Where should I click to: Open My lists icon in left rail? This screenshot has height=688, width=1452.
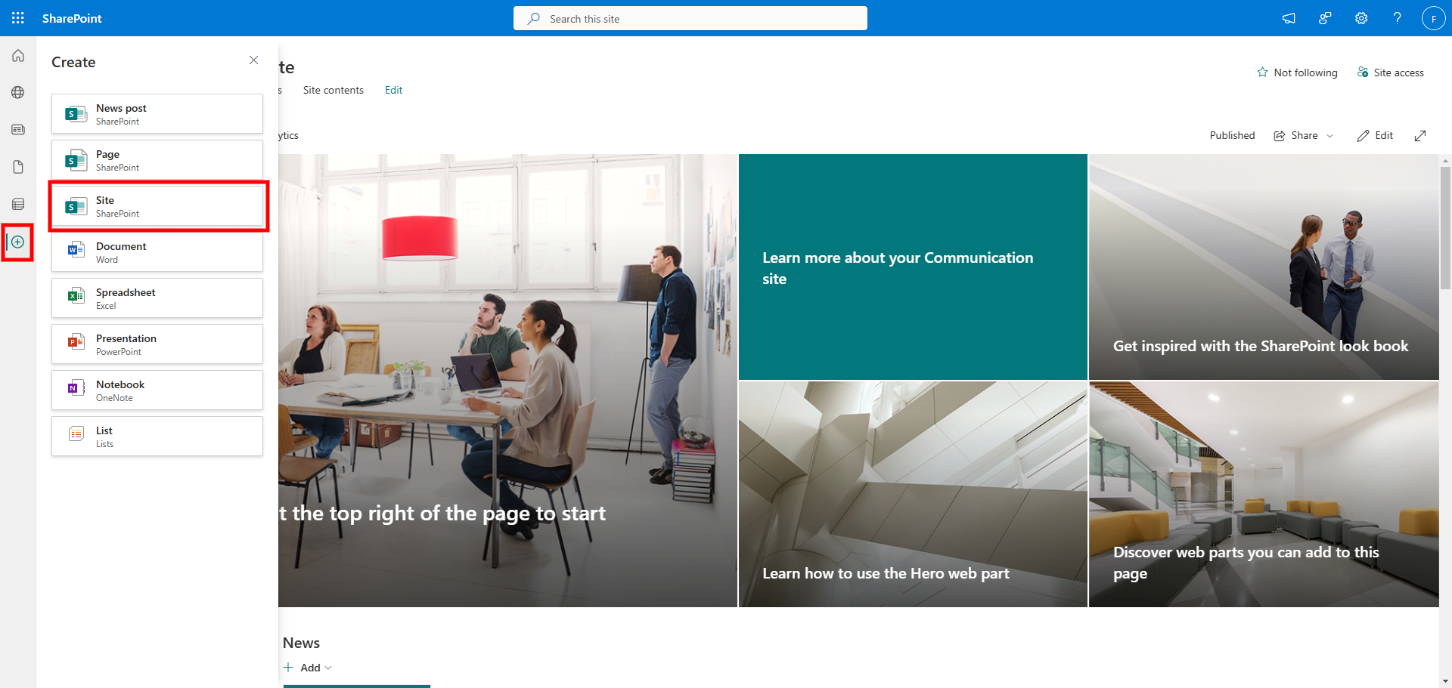[x=18, y=204]
